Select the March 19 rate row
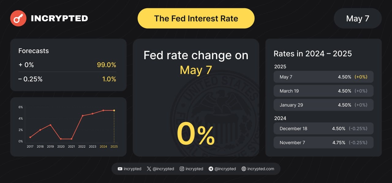Viewport: 392px width, 183px height. point(323,91)
